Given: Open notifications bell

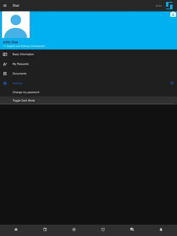Looking at the screenshot, I should point(161,229).
